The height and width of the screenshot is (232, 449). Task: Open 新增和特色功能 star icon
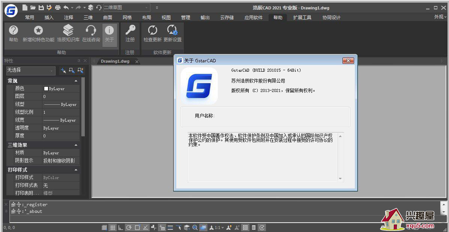38,34
